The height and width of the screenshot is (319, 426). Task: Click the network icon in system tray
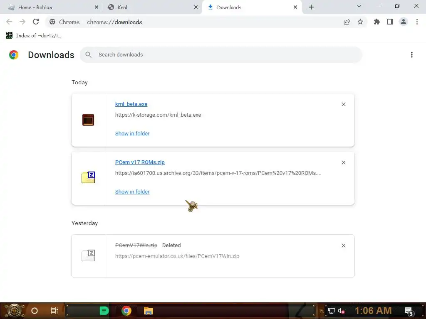331,311
